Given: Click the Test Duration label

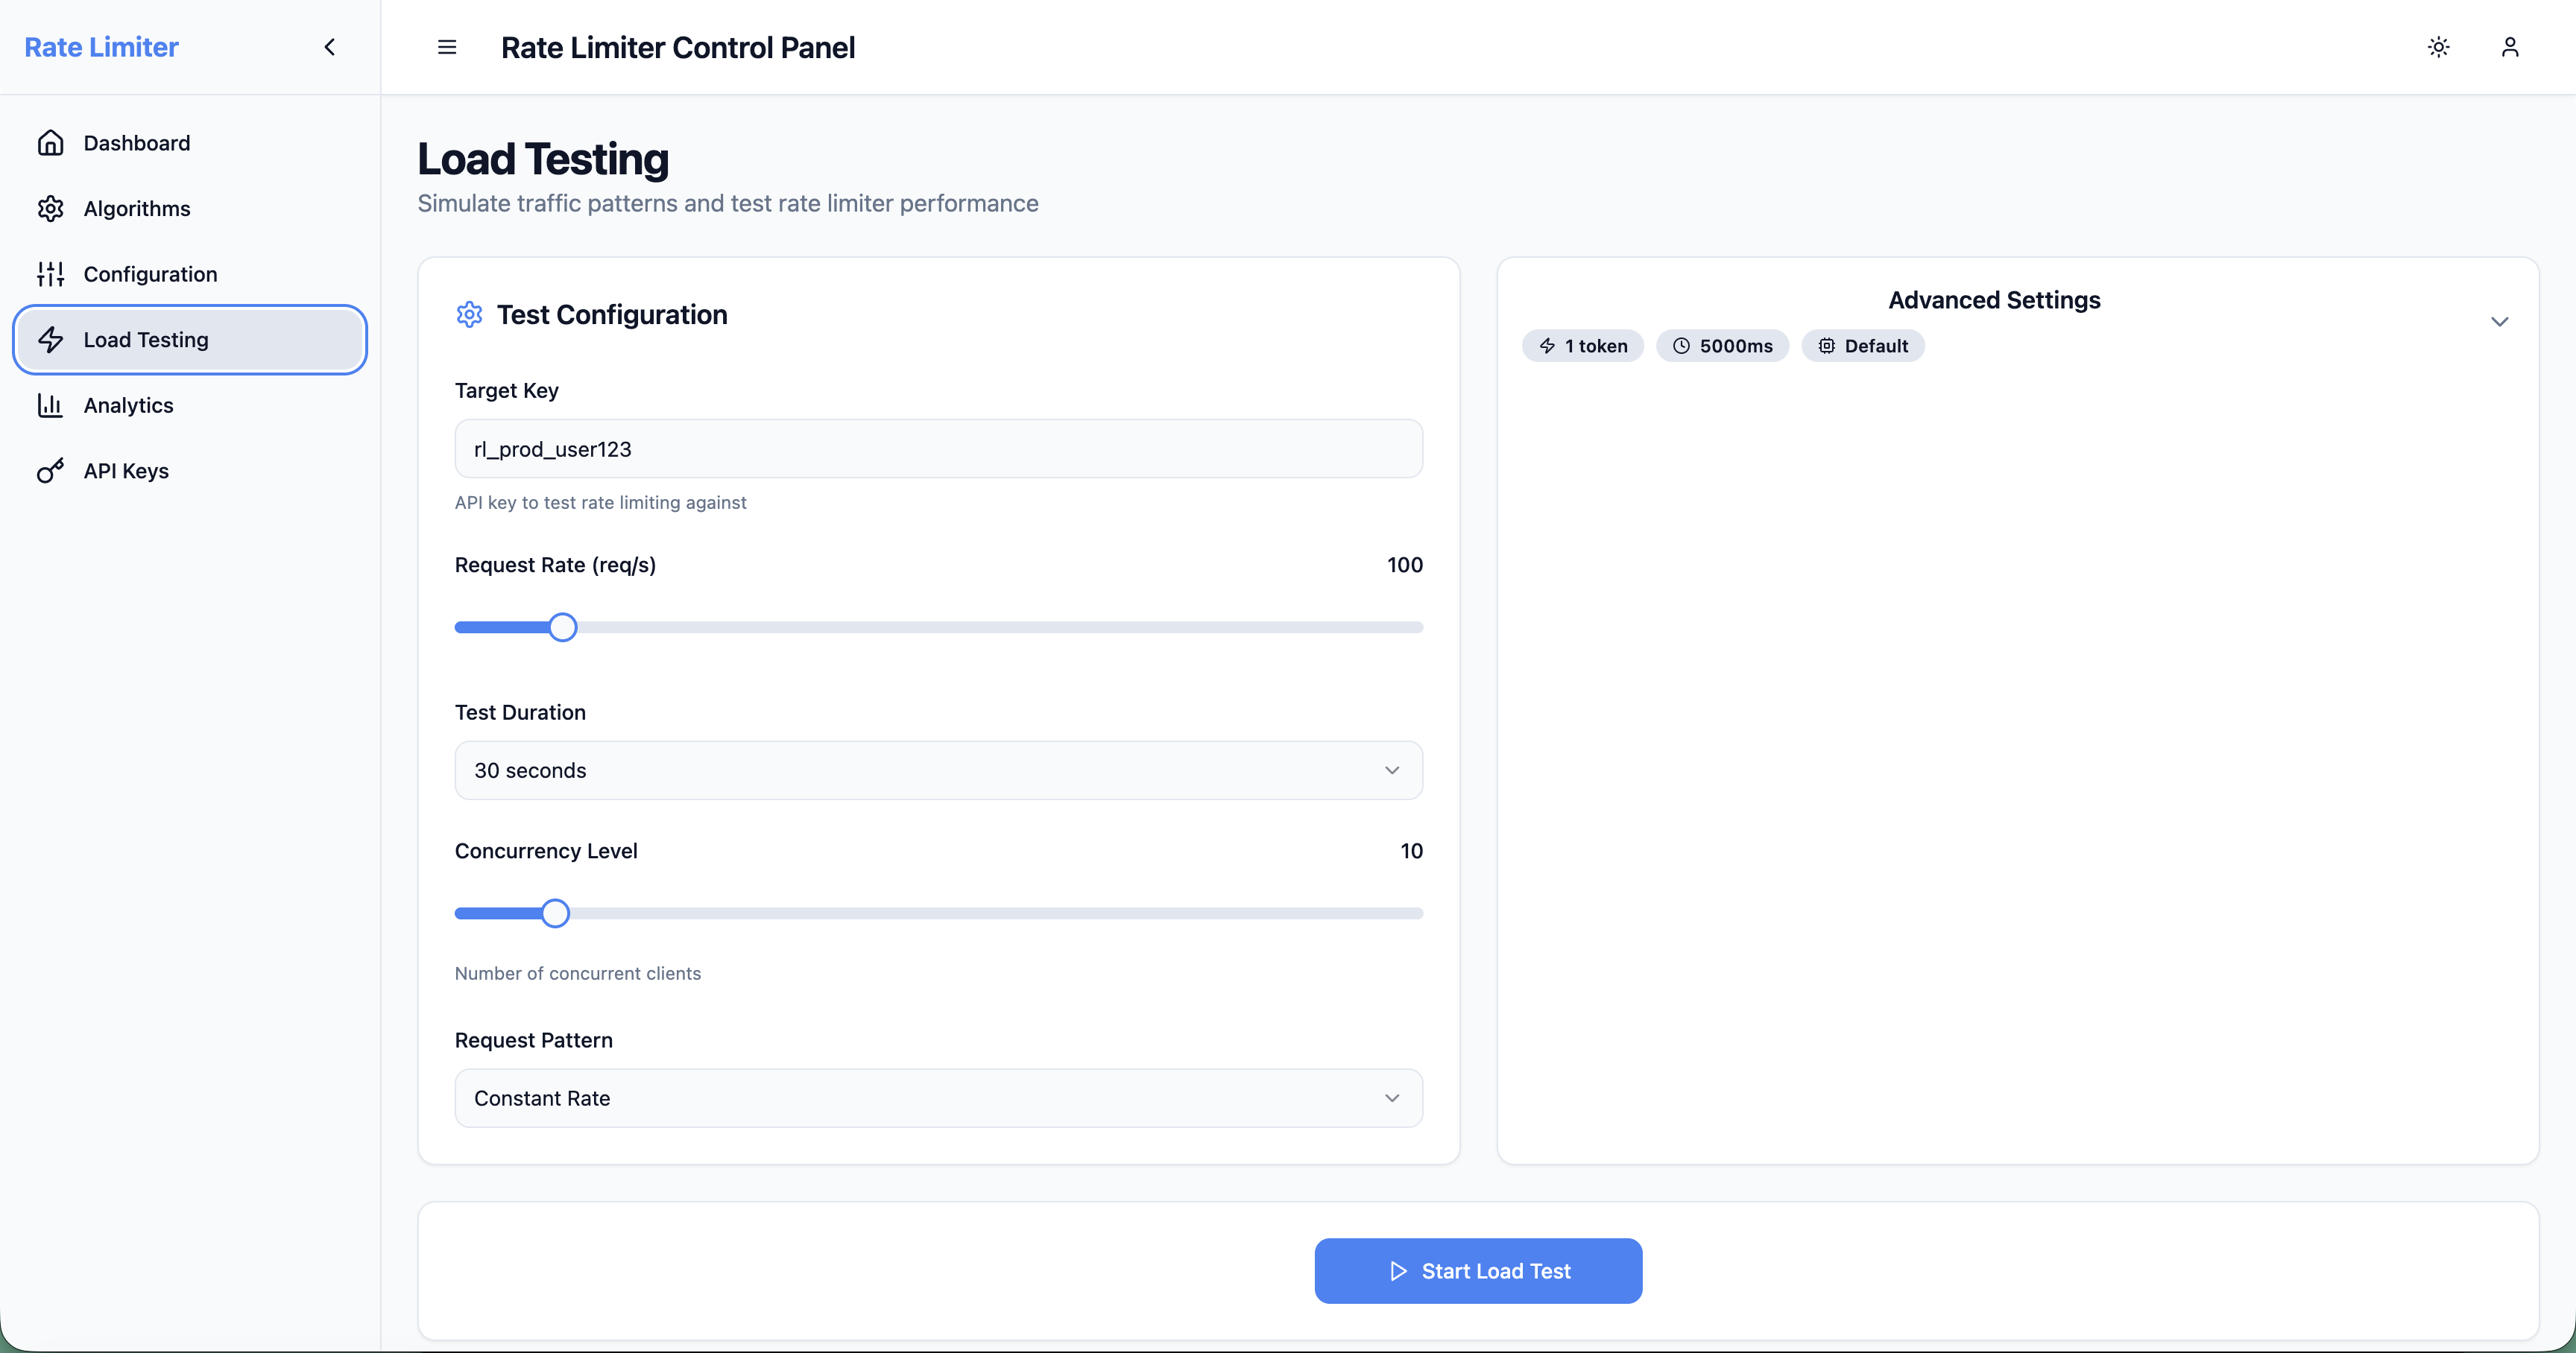Looking at the screenshot, I should point(520,712).
